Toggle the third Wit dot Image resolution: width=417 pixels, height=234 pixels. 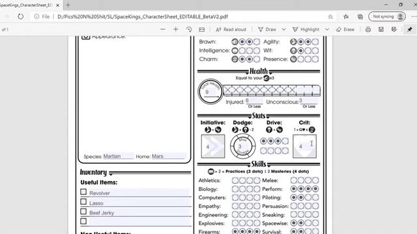tap(308, 51)
